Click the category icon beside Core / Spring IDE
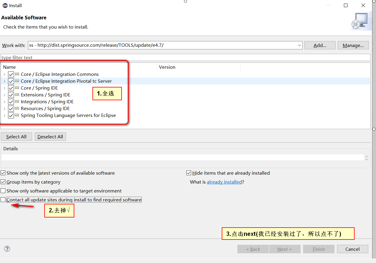Image resolution: width=376 pixels, height=263 pixels. 17,88
